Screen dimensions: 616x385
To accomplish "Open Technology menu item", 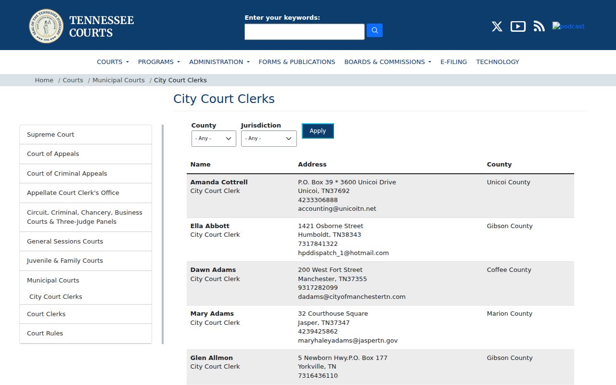I will [498, 62].
